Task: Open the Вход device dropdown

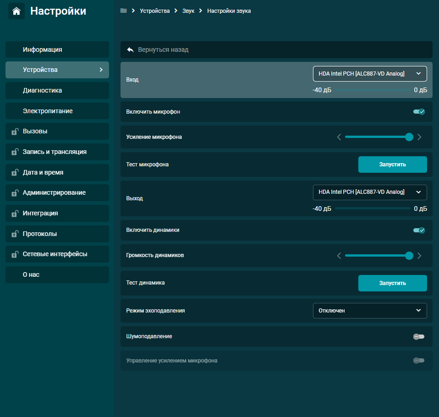Action: click(x=370, y=74)
